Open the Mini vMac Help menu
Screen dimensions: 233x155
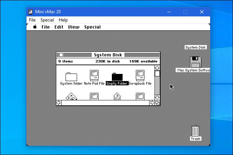click(63, 20)
